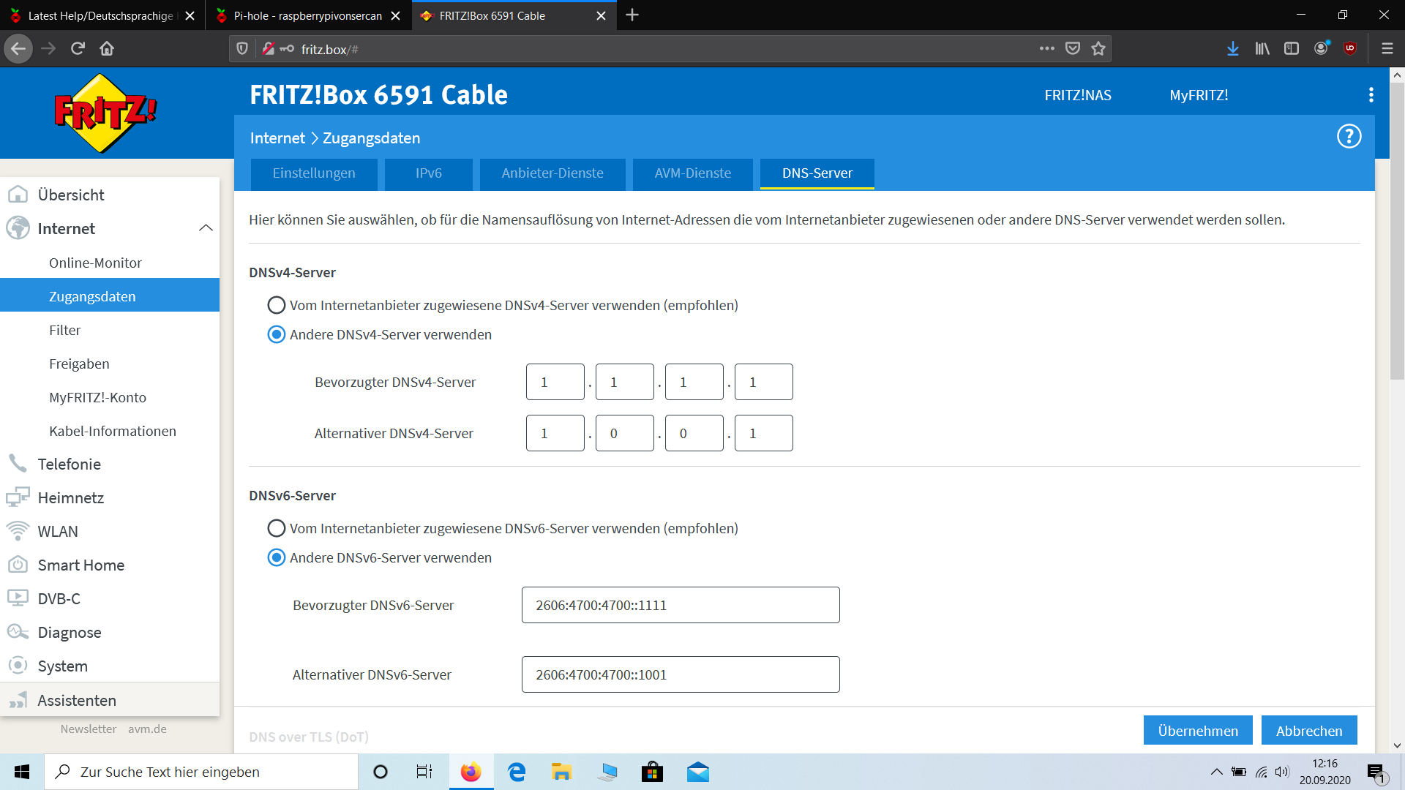Screen dimensions: 1405x790
Task: Select provider-assigned DNSv6 servers radio button
Action: 276,528
